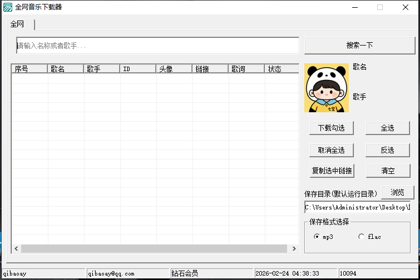Click the horizontal scrollbar right arrow
The image size is (420, 280).
(294, 248)
